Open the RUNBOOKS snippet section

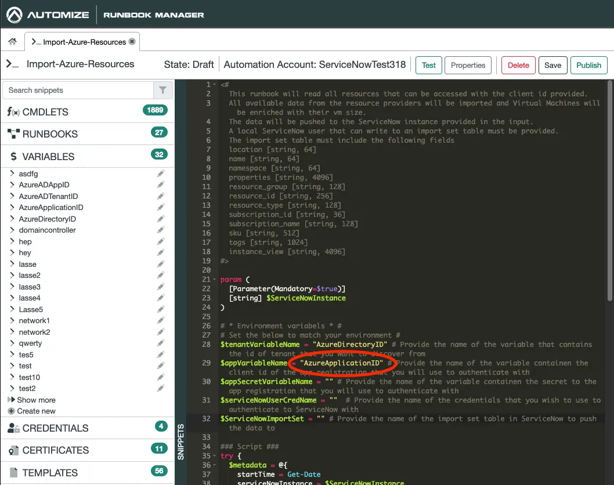pos(88,134)
